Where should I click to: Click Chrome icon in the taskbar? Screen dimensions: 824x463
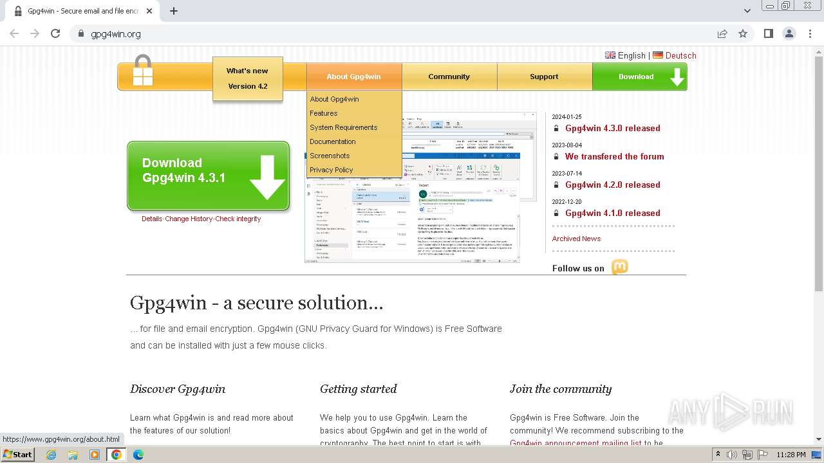(x=117, y=455)
